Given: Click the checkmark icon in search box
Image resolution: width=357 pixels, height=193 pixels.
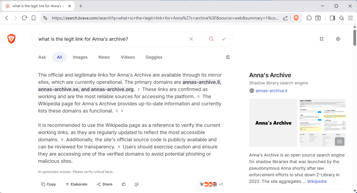Looking at the screenshot, I should coord(224,39).
